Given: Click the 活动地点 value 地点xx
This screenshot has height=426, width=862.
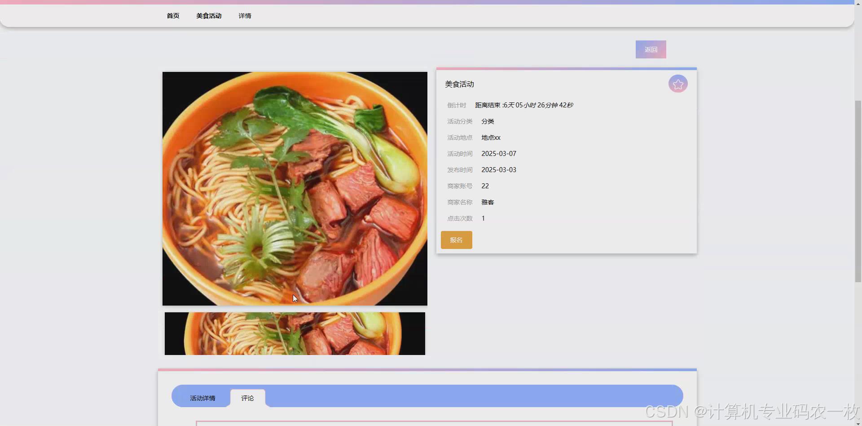Looking at the screenshot, I should click(x=491, y=138).
